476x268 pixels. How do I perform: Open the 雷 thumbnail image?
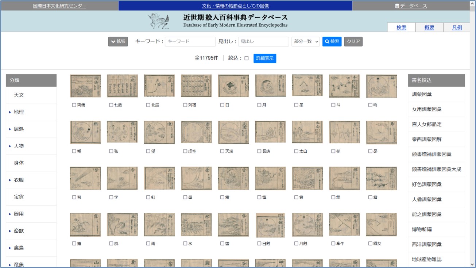tap(233, 179)
